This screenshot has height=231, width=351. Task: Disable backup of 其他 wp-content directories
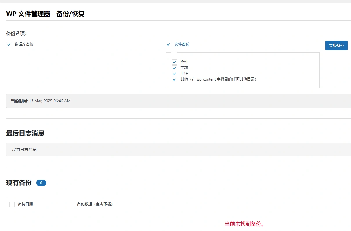[x=174, y=79]
